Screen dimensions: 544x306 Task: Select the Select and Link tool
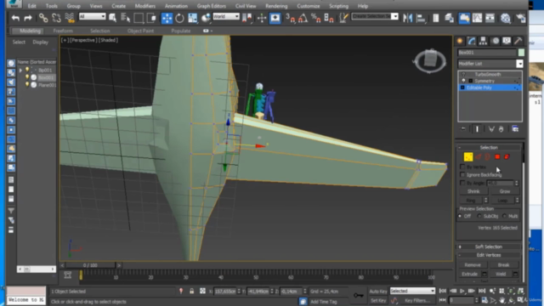point(43,18)
